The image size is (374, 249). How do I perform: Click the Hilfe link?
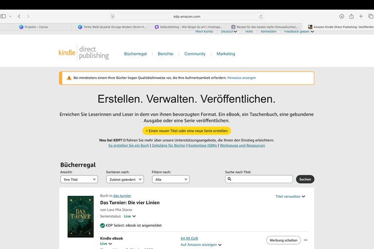249,32
